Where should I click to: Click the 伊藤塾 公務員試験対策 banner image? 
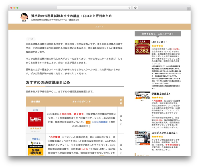[35, 149]
